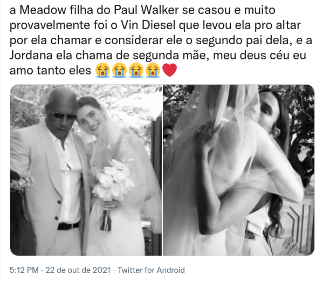Click the white bouquet in left photo
Screen dimensions: 323x281
tap(112, 179)
